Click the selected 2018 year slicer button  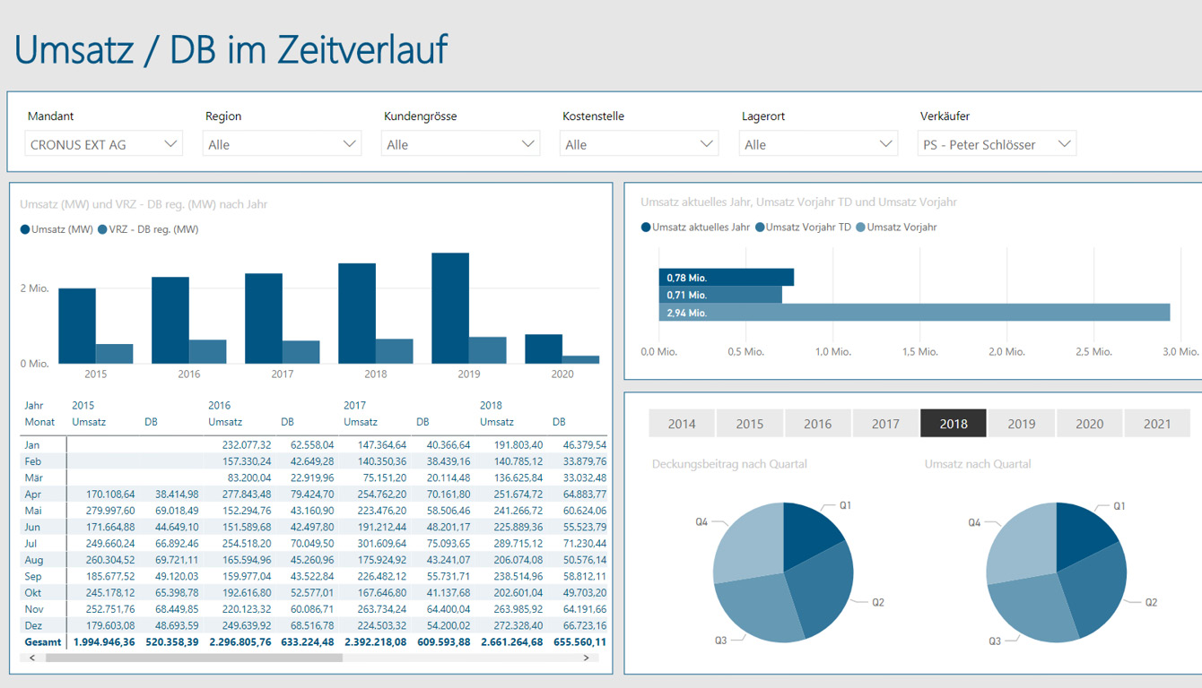click(954, 424)
